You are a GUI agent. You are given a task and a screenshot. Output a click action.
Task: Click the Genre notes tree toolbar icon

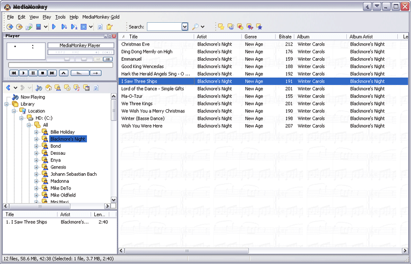pos(77,88)
